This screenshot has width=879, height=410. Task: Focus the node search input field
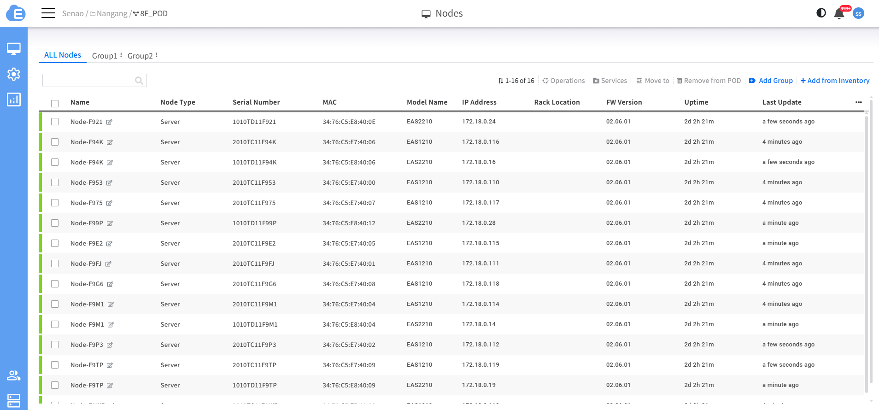(88, 81)
